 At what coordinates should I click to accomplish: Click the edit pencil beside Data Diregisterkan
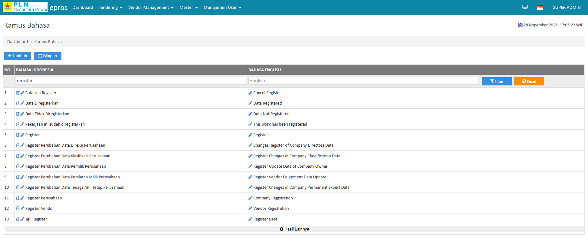pyautogui.click(x=22, y=103)
